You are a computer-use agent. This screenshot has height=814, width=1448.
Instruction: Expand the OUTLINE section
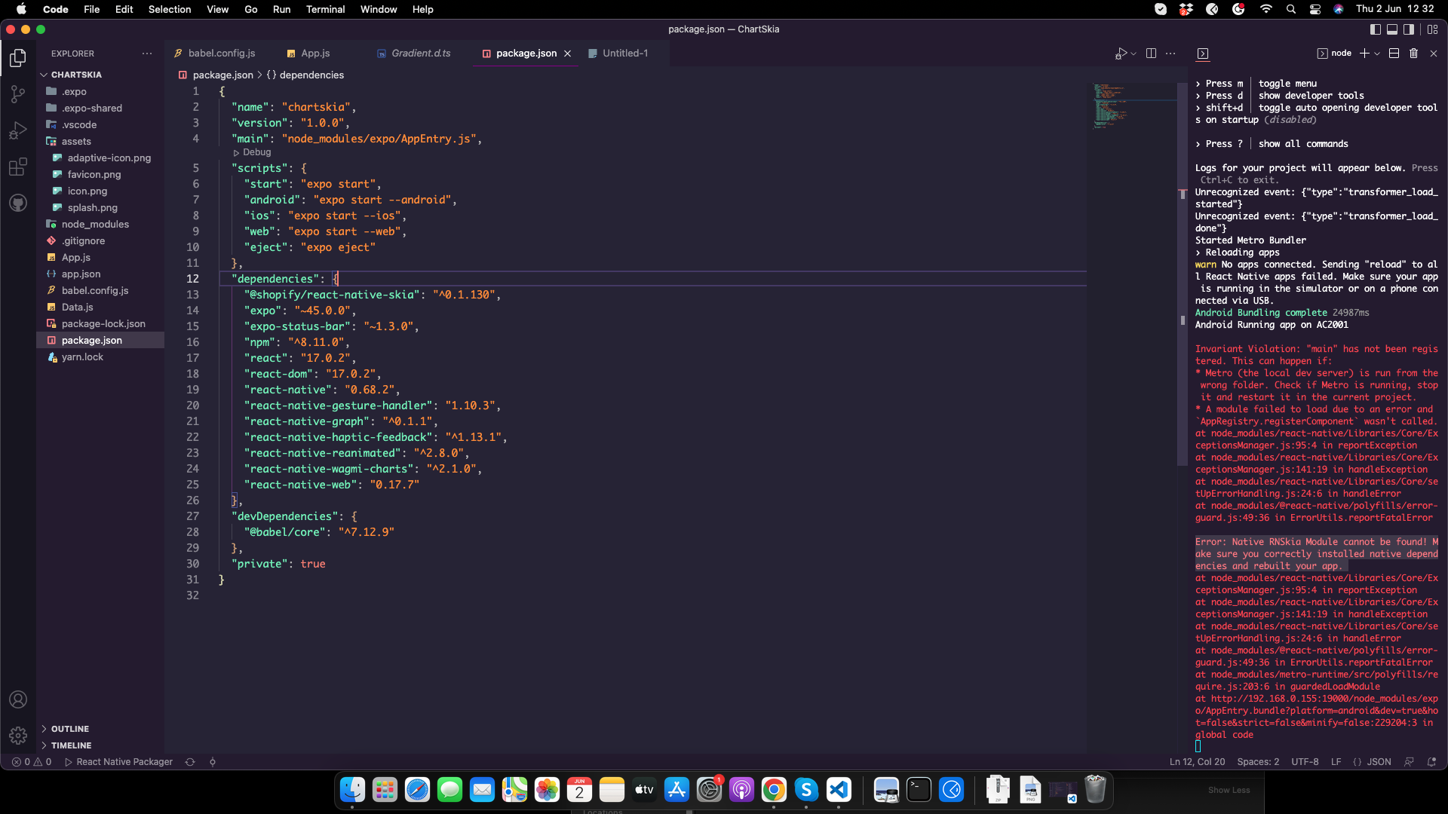pyautogui.click(x=70, y=728)
